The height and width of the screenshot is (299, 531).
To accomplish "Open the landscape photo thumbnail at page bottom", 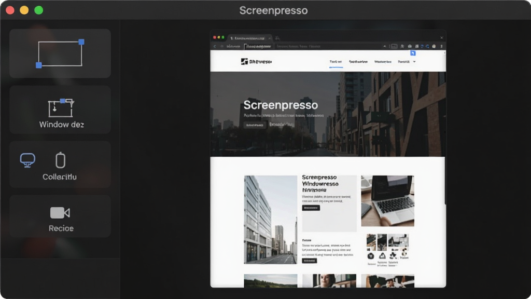I will pyautogui.click(x=271, y=281).
